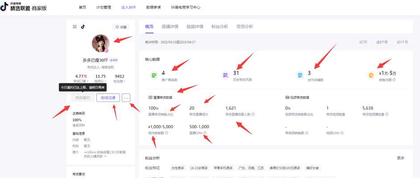The image size is (420, 178).
Task: Expand 信用分 score details
Action: point(101,81)
